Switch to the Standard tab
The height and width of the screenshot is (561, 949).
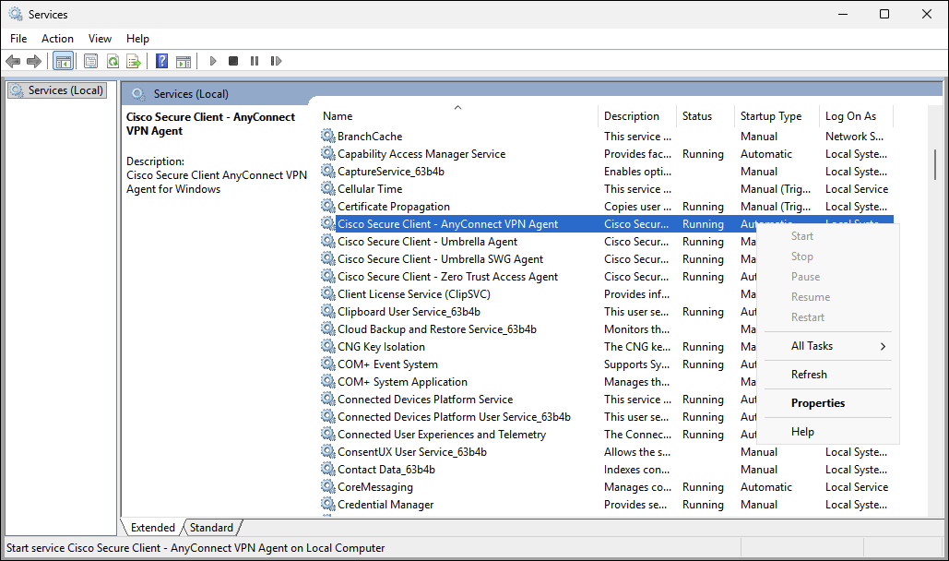pos(211,528)
